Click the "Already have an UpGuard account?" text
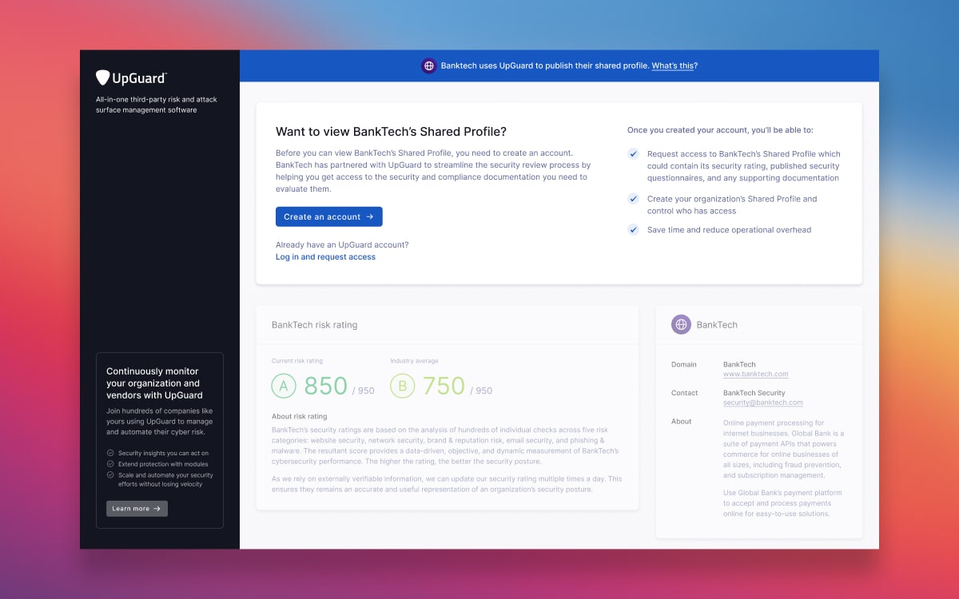This screenshot has width=959, height=599. pos(342,244)
